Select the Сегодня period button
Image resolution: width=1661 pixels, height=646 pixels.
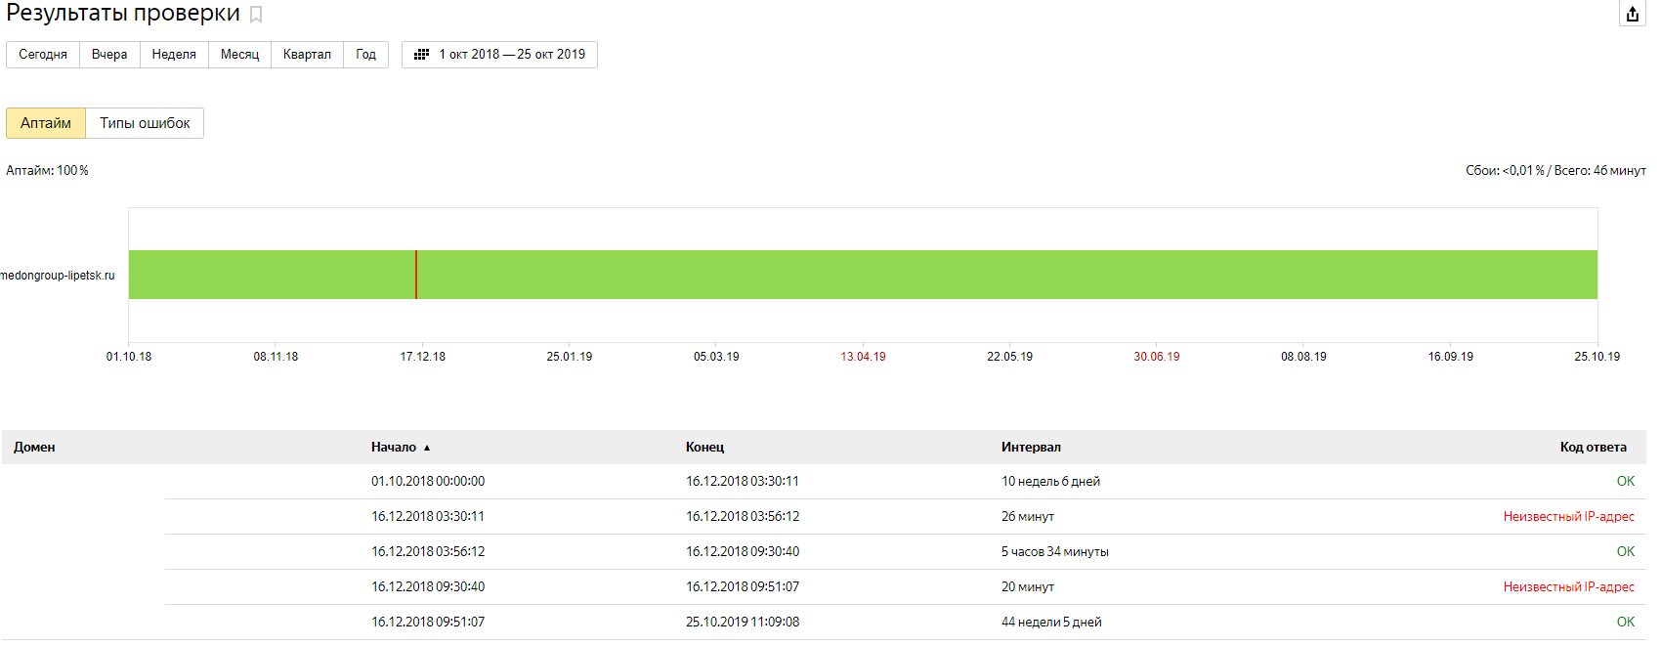click(43, 55)
